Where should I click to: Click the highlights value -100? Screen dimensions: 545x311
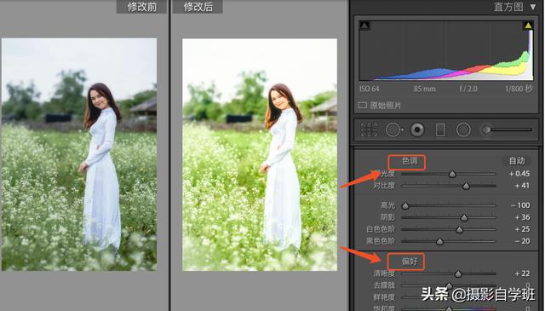click(x=520, y=205)
